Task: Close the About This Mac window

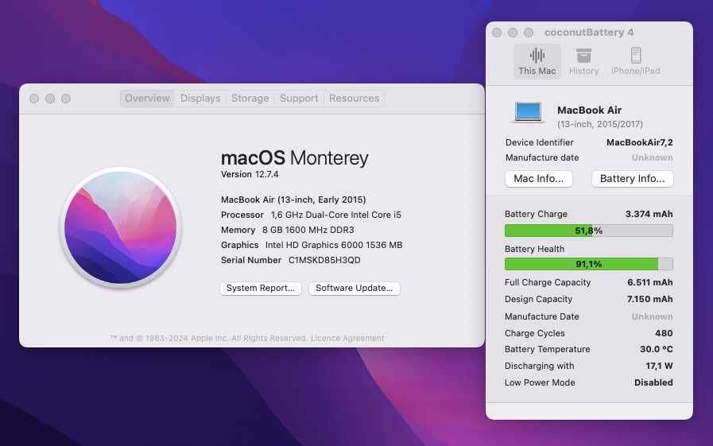Action: (x=34, y=99)
